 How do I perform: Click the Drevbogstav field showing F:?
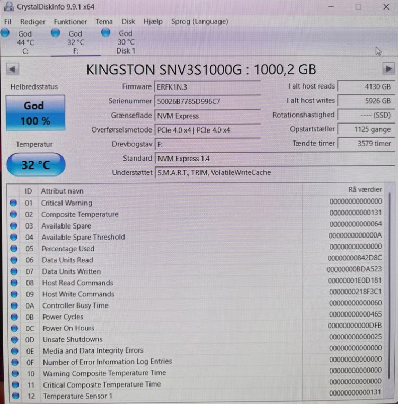tap(207, 144)
